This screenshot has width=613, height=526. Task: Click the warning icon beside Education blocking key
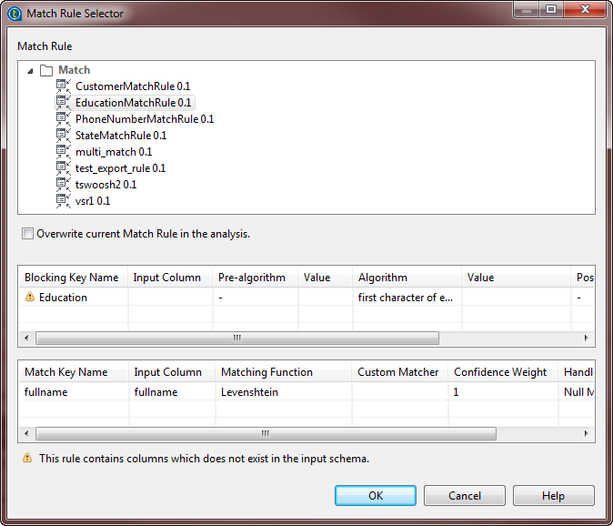click(x=30, y=297)
